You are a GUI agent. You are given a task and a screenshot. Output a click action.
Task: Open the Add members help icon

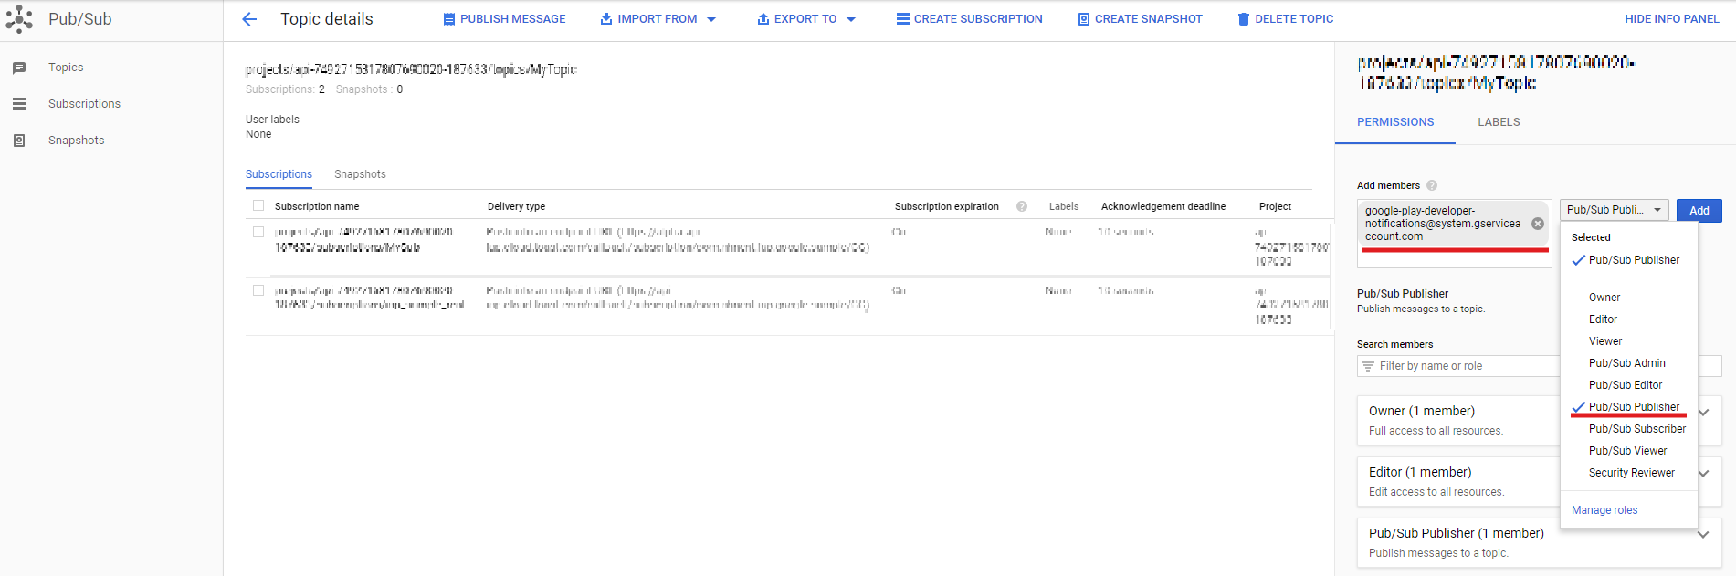[x=1432, y=185]
